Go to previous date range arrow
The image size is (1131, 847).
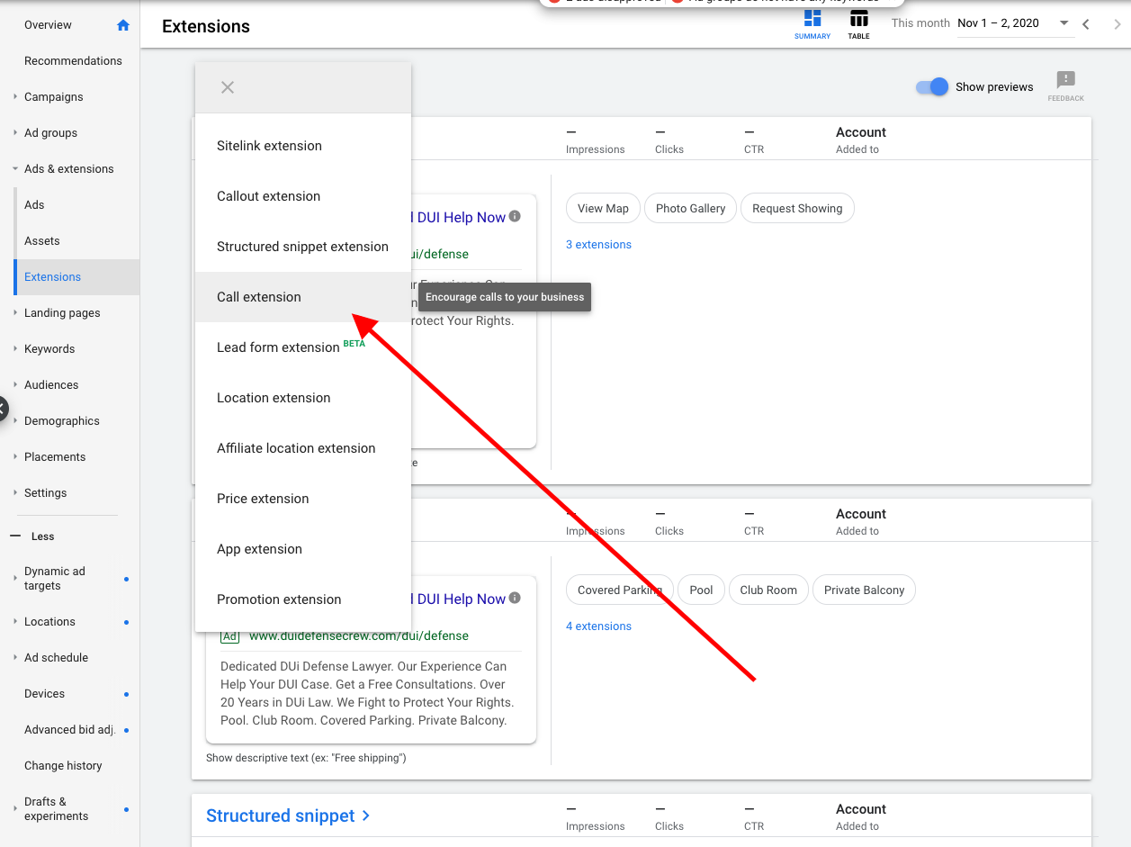coord(1086,24)
